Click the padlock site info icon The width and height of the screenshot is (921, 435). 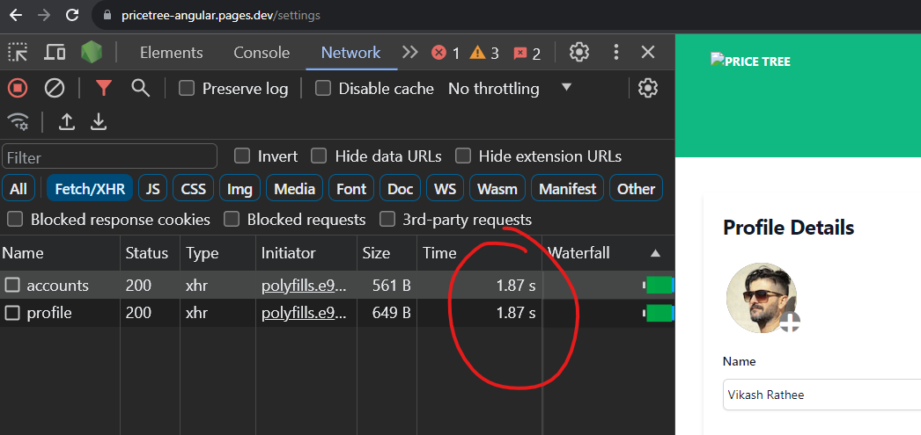(x=107, y=15)
